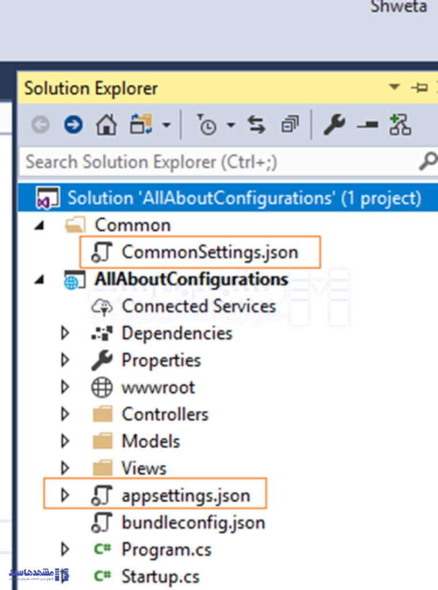
Task: Select appsettings.json in the tree
Action: point(185,496)
